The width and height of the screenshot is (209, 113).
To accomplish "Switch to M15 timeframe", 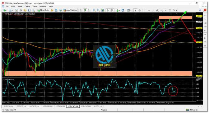I will [x=205, y=23].
